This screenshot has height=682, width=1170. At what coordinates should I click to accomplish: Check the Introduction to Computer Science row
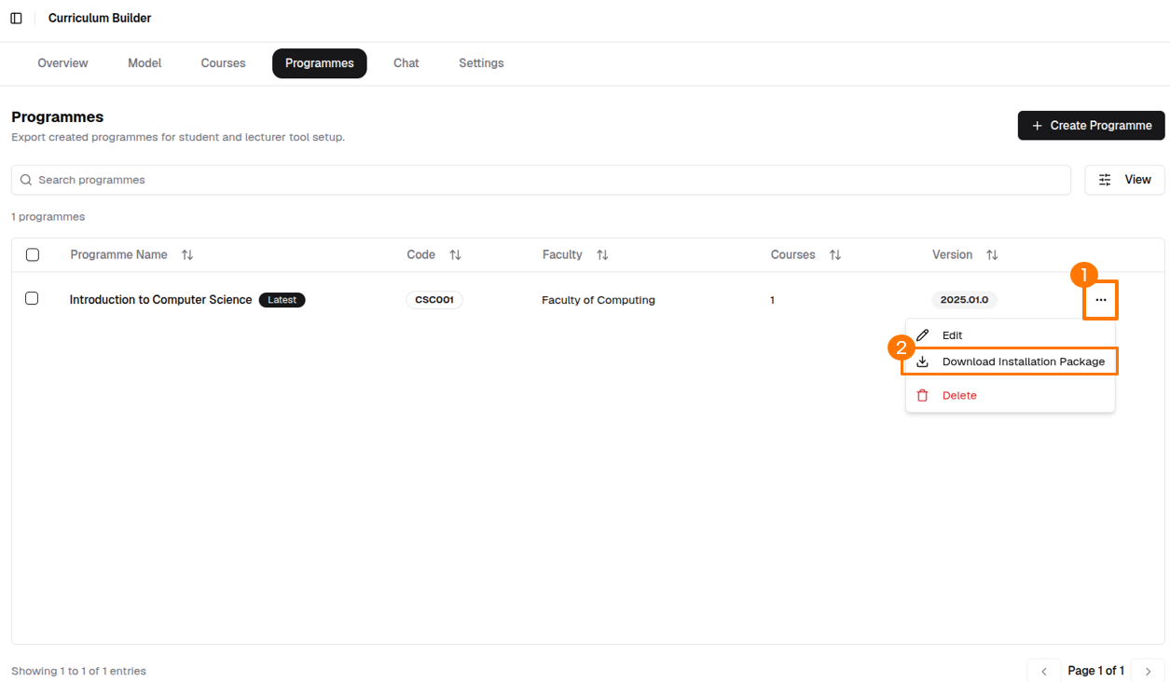tap(32, 299)
